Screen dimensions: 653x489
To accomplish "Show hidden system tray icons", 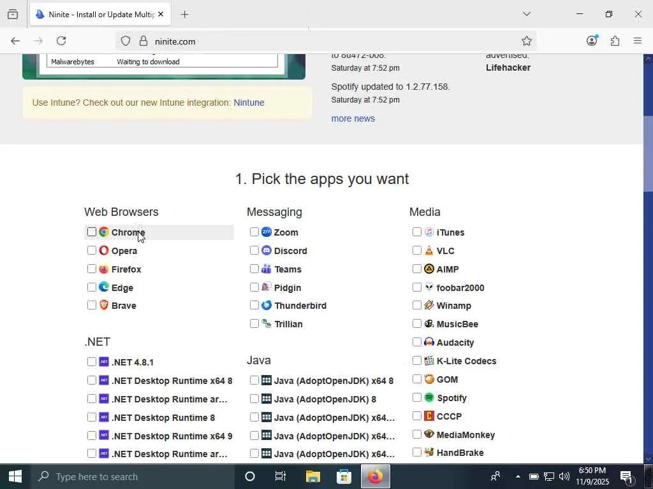I will pos(518,476).
